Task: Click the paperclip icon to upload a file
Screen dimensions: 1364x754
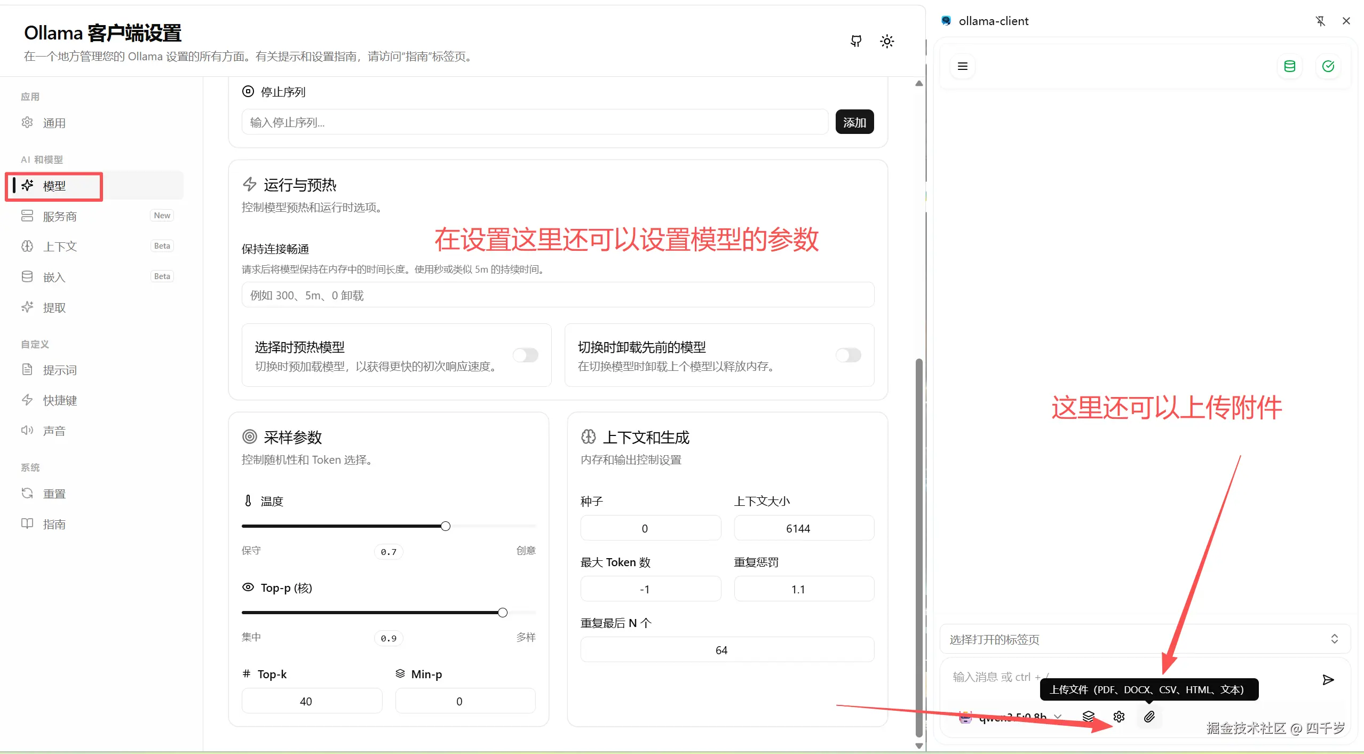Action: pyautogui.click(x=1149, y=717)
